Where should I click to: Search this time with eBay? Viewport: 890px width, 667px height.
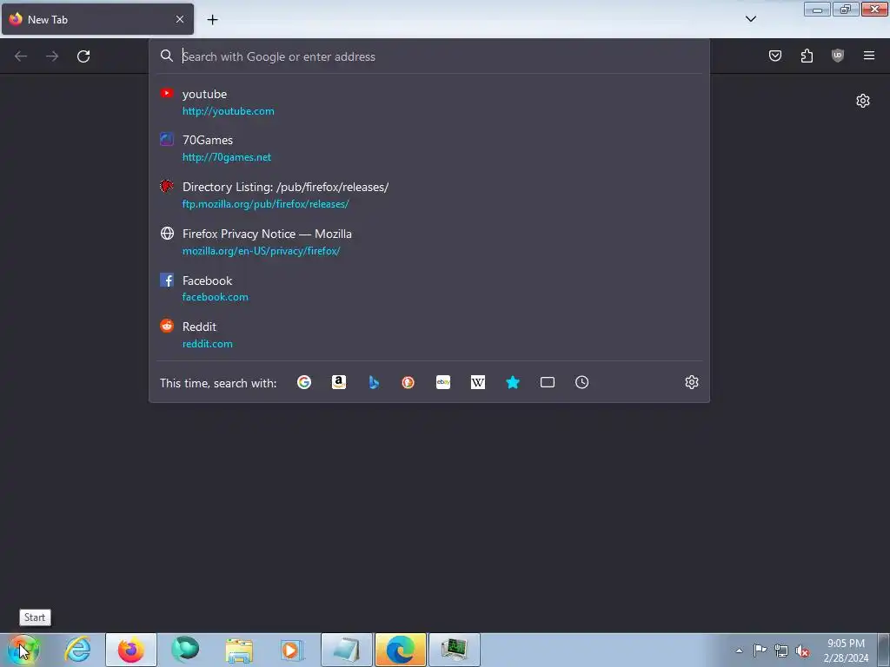click(x=443, y=382)
